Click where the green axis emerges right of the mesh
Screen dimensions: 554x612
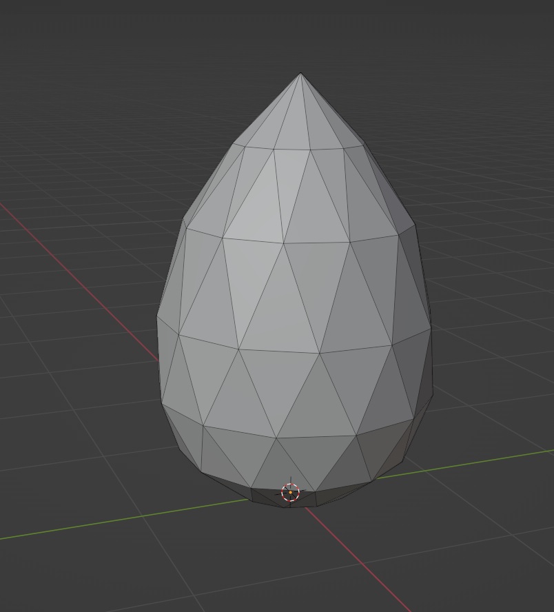pos(386,477)
